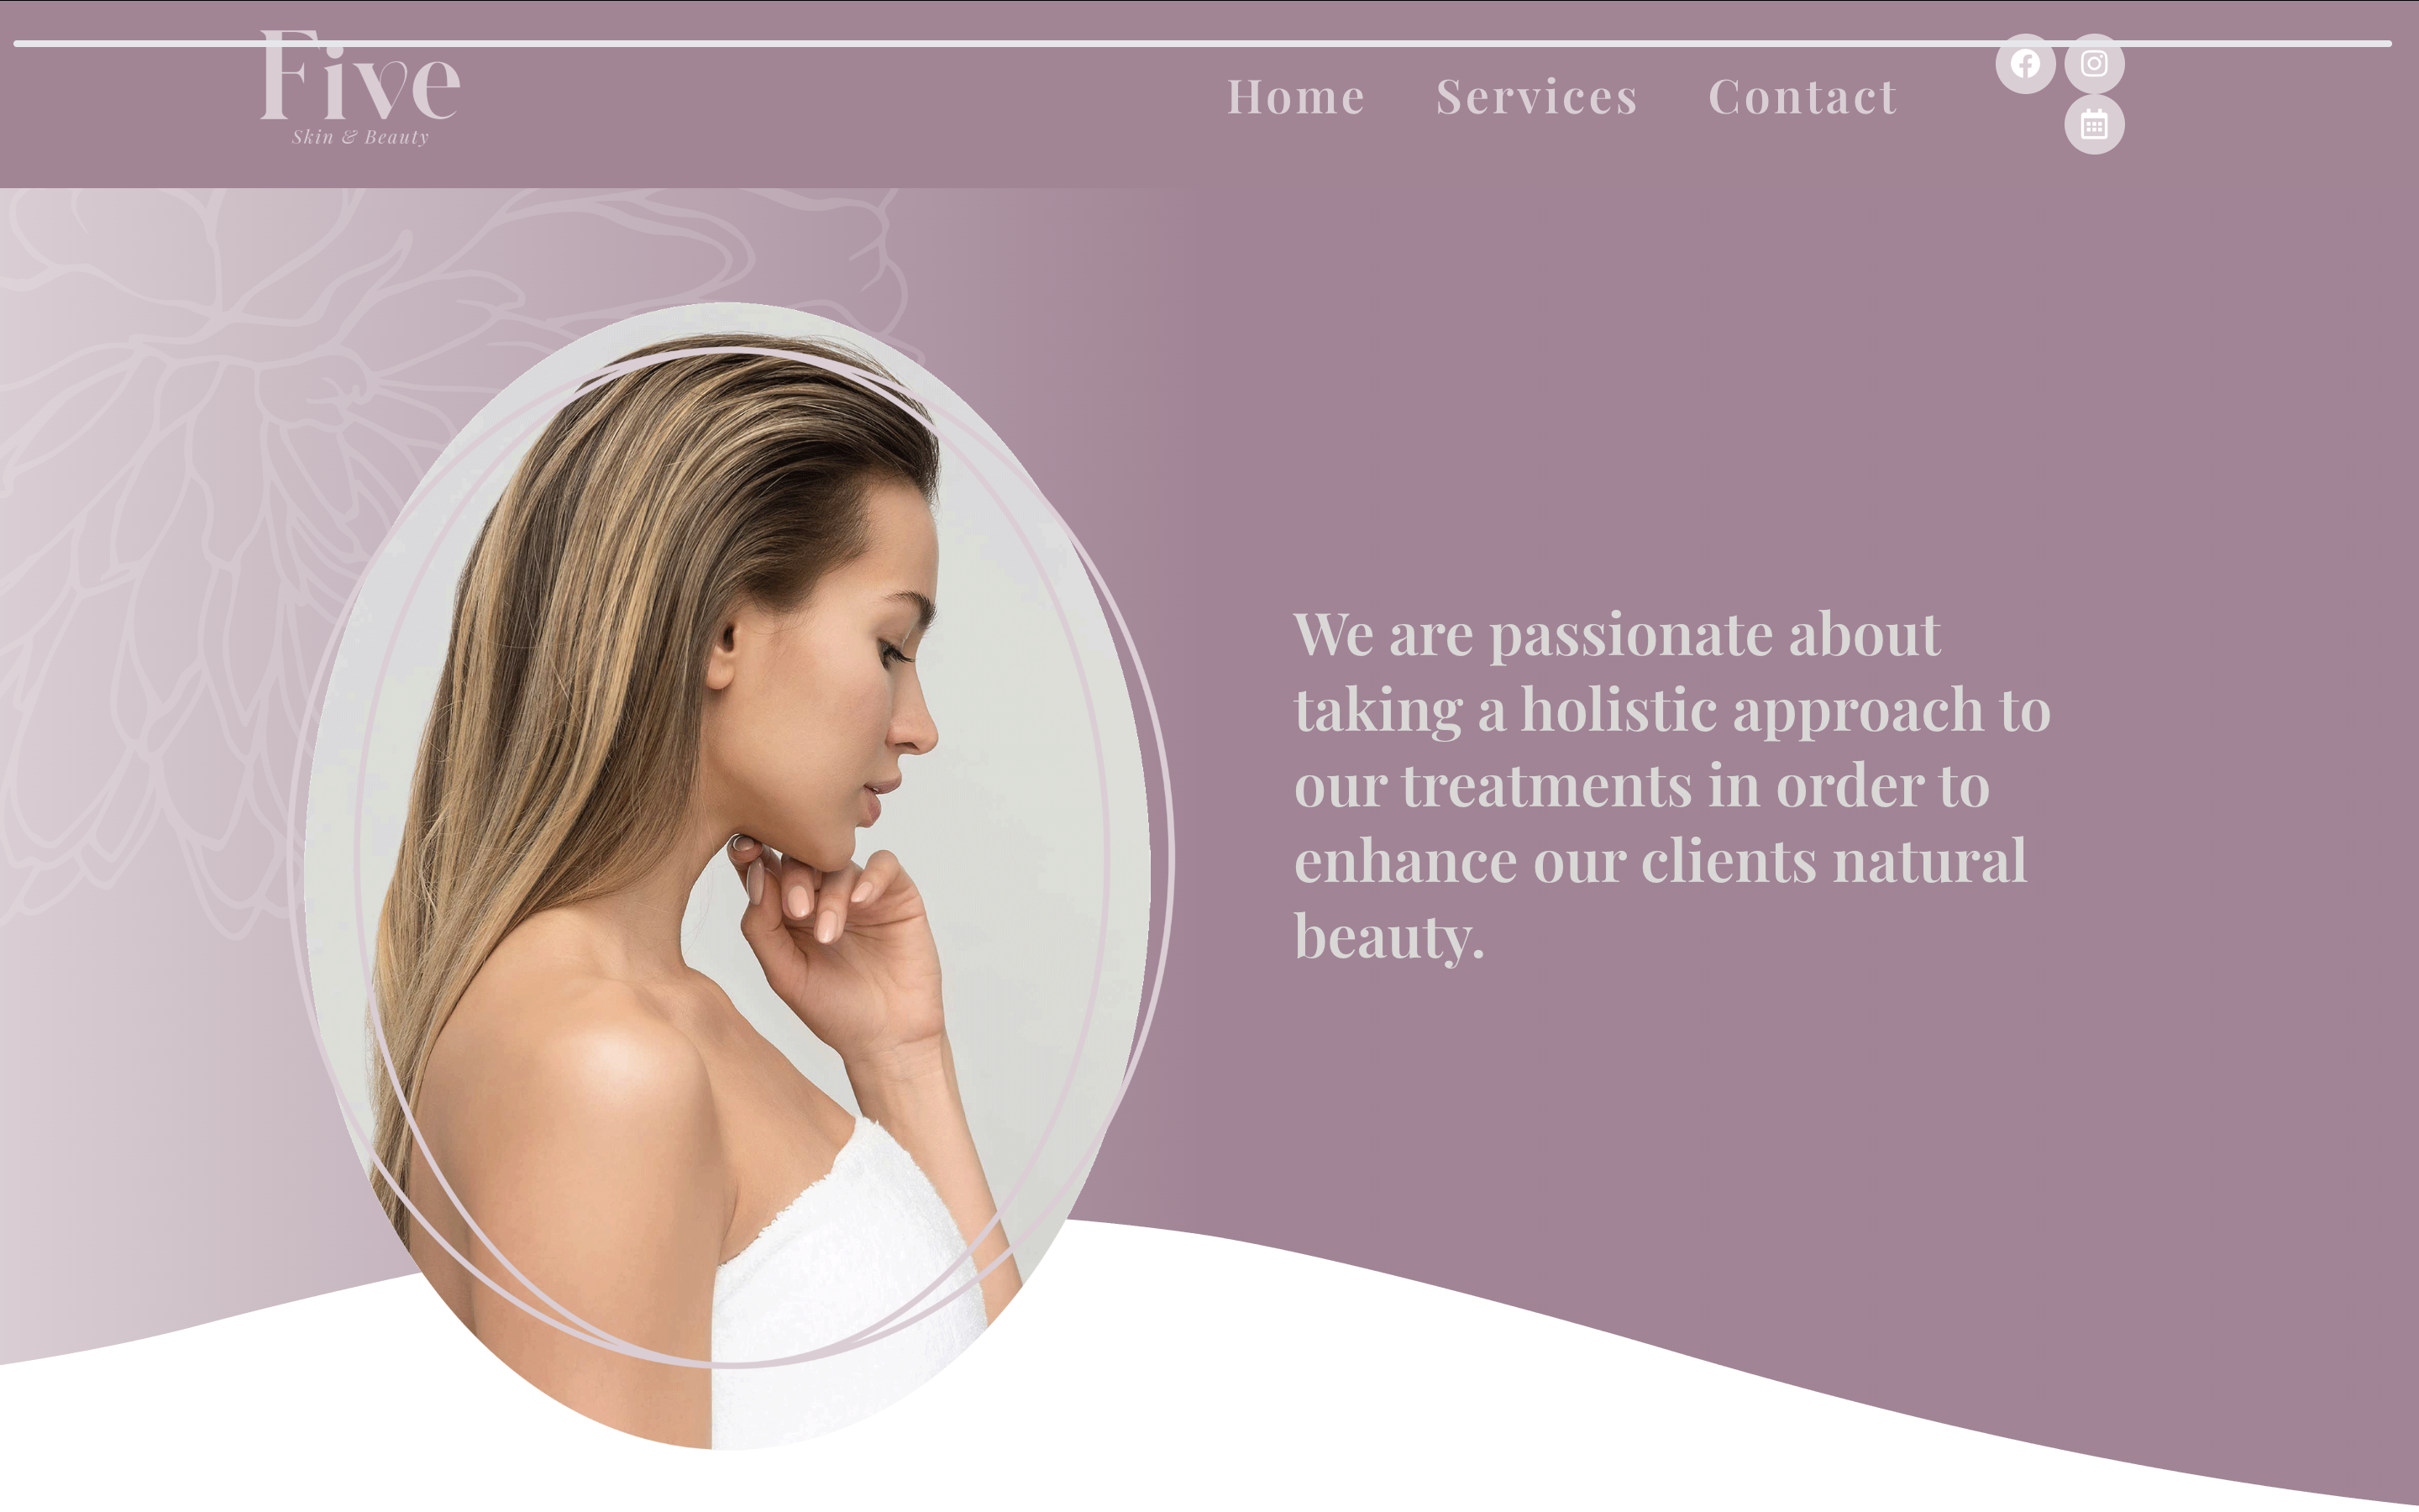Open the Services menu item
2419x1512 pixels.
pyautogui.click(x=1537, y=97)
